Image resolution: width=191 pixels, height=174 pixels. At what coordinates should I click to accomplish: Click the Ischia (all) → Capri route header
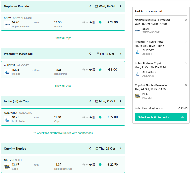coord(17,101)
